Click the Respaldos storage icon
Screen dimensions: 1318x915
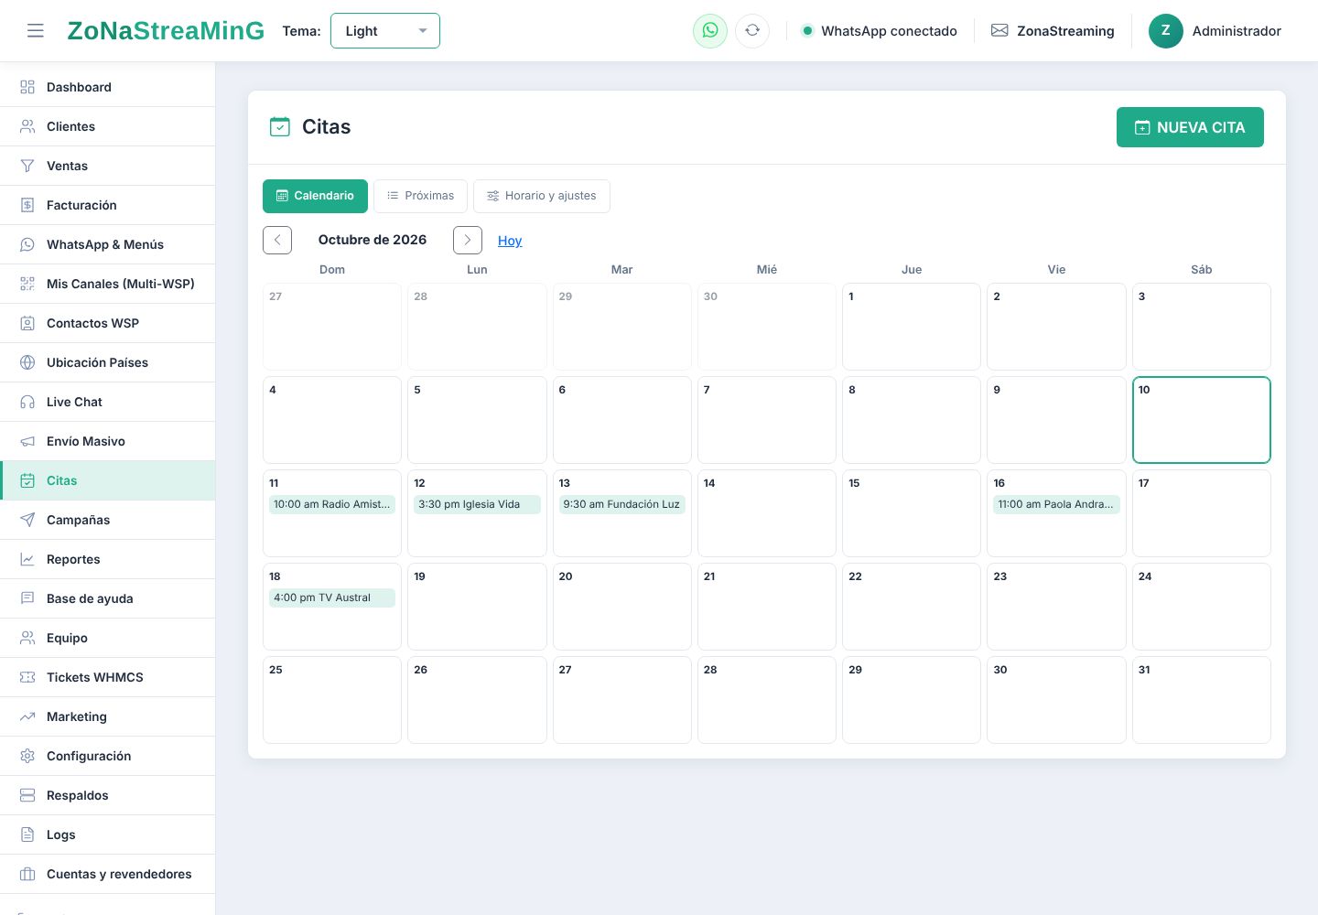pos(27,795)
